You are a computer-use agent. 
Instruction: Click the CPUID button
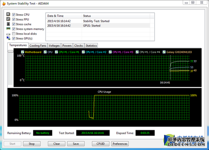click(100, 144)
